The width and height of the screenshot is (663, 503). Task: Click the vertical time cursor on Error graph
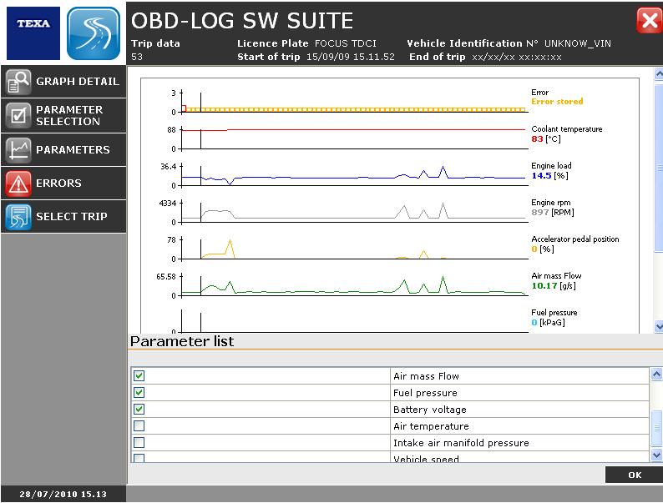coord(200,103)
